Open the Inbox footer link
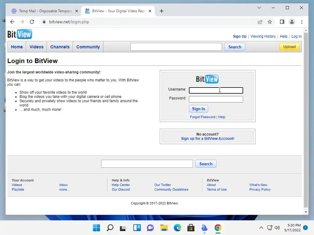This screenshot has height=235, width=314. tap(63, 185)
